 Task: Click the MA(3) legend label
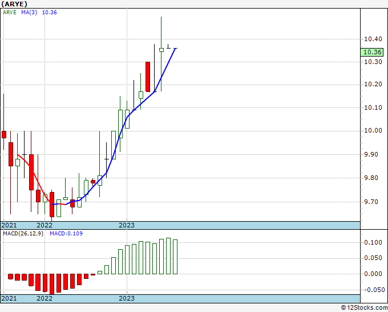pos(29,13)
